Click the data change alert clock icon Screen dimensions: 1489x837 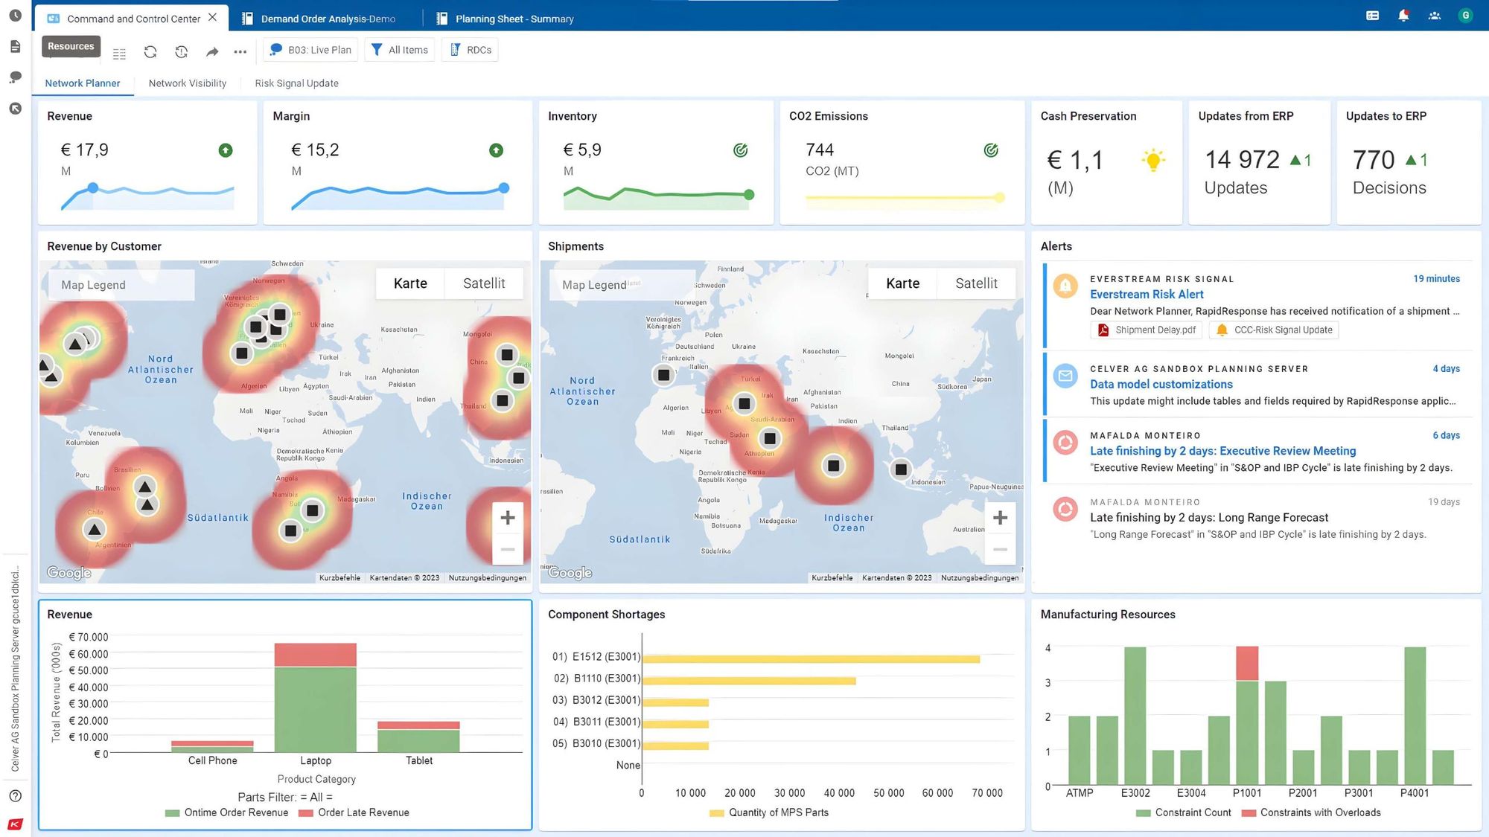[181, 51]
